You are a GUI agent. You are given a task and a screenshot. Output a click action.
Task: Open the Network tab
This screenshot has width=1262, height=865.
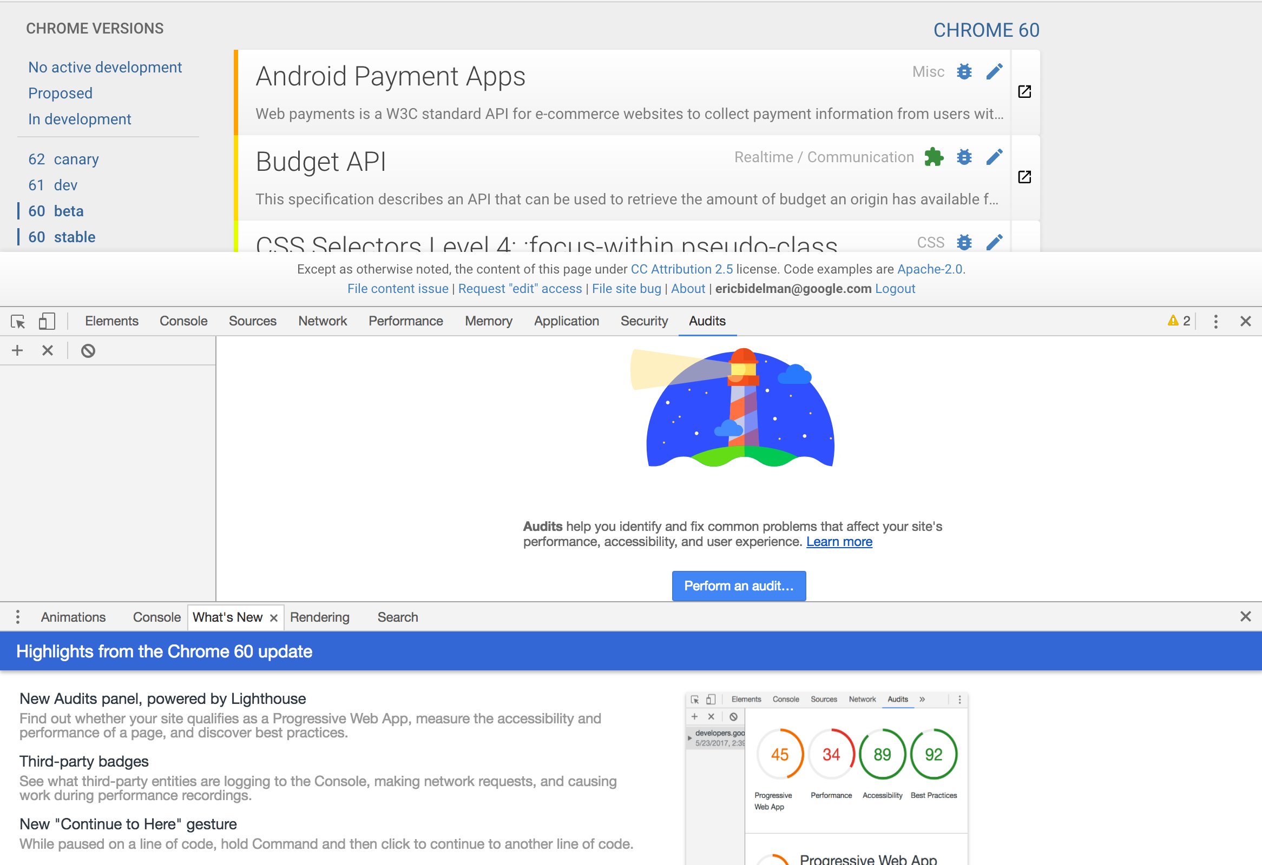point(323,321)
